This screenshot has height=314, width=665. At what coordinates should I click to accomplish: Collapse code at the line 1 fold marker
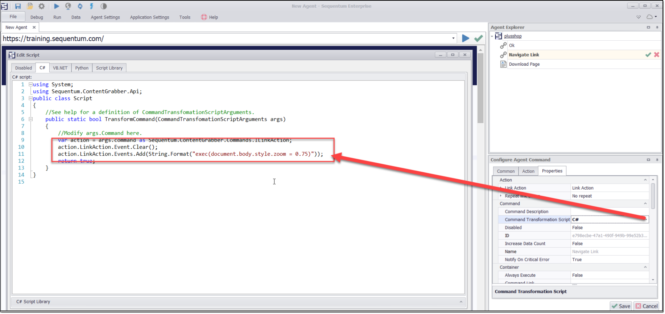31,85
